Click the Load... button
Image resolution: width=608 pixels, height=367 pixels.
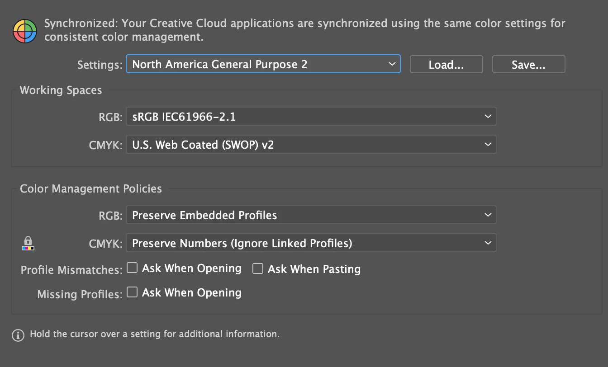pos(446,64)
